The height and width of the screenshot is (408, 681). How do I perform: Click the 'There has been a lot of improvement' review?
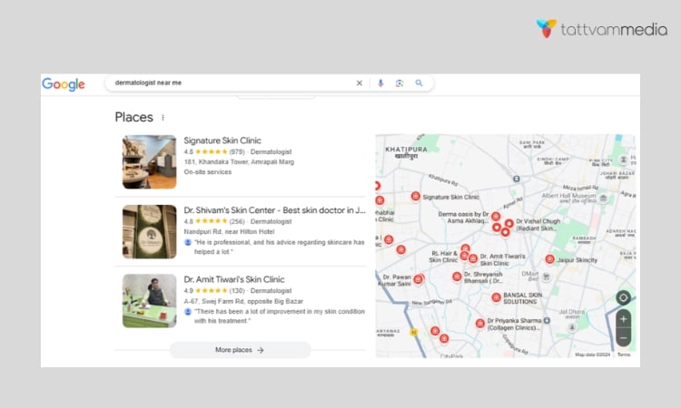[280, 316]
